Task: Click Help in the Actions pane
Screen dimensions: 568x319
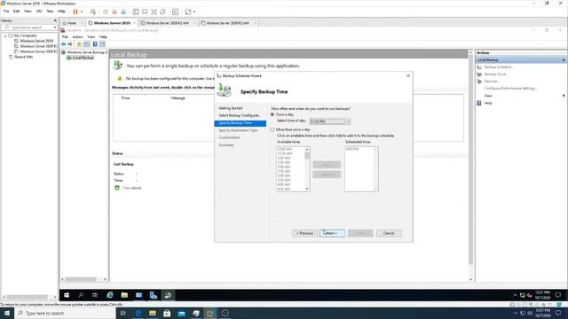Action: point(488,103)
